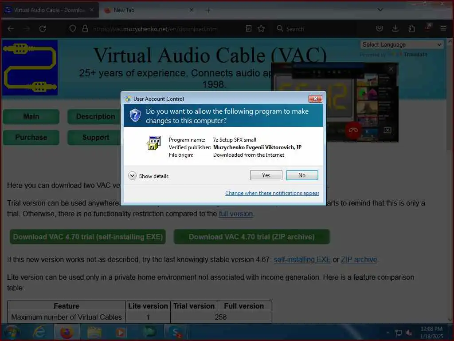Screen dimensions: 454x341
Task: Click the address bar URL
Action: pos(155,29)
